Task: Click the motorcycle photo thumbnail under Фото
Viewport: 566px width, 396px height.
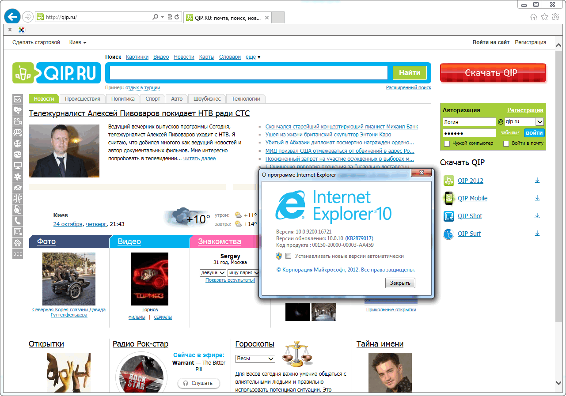Action: click(x=69, y=279)
